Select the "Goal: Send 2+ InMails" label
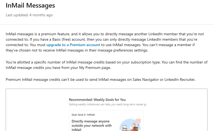214x131 pixels. [x=83, y=115]
